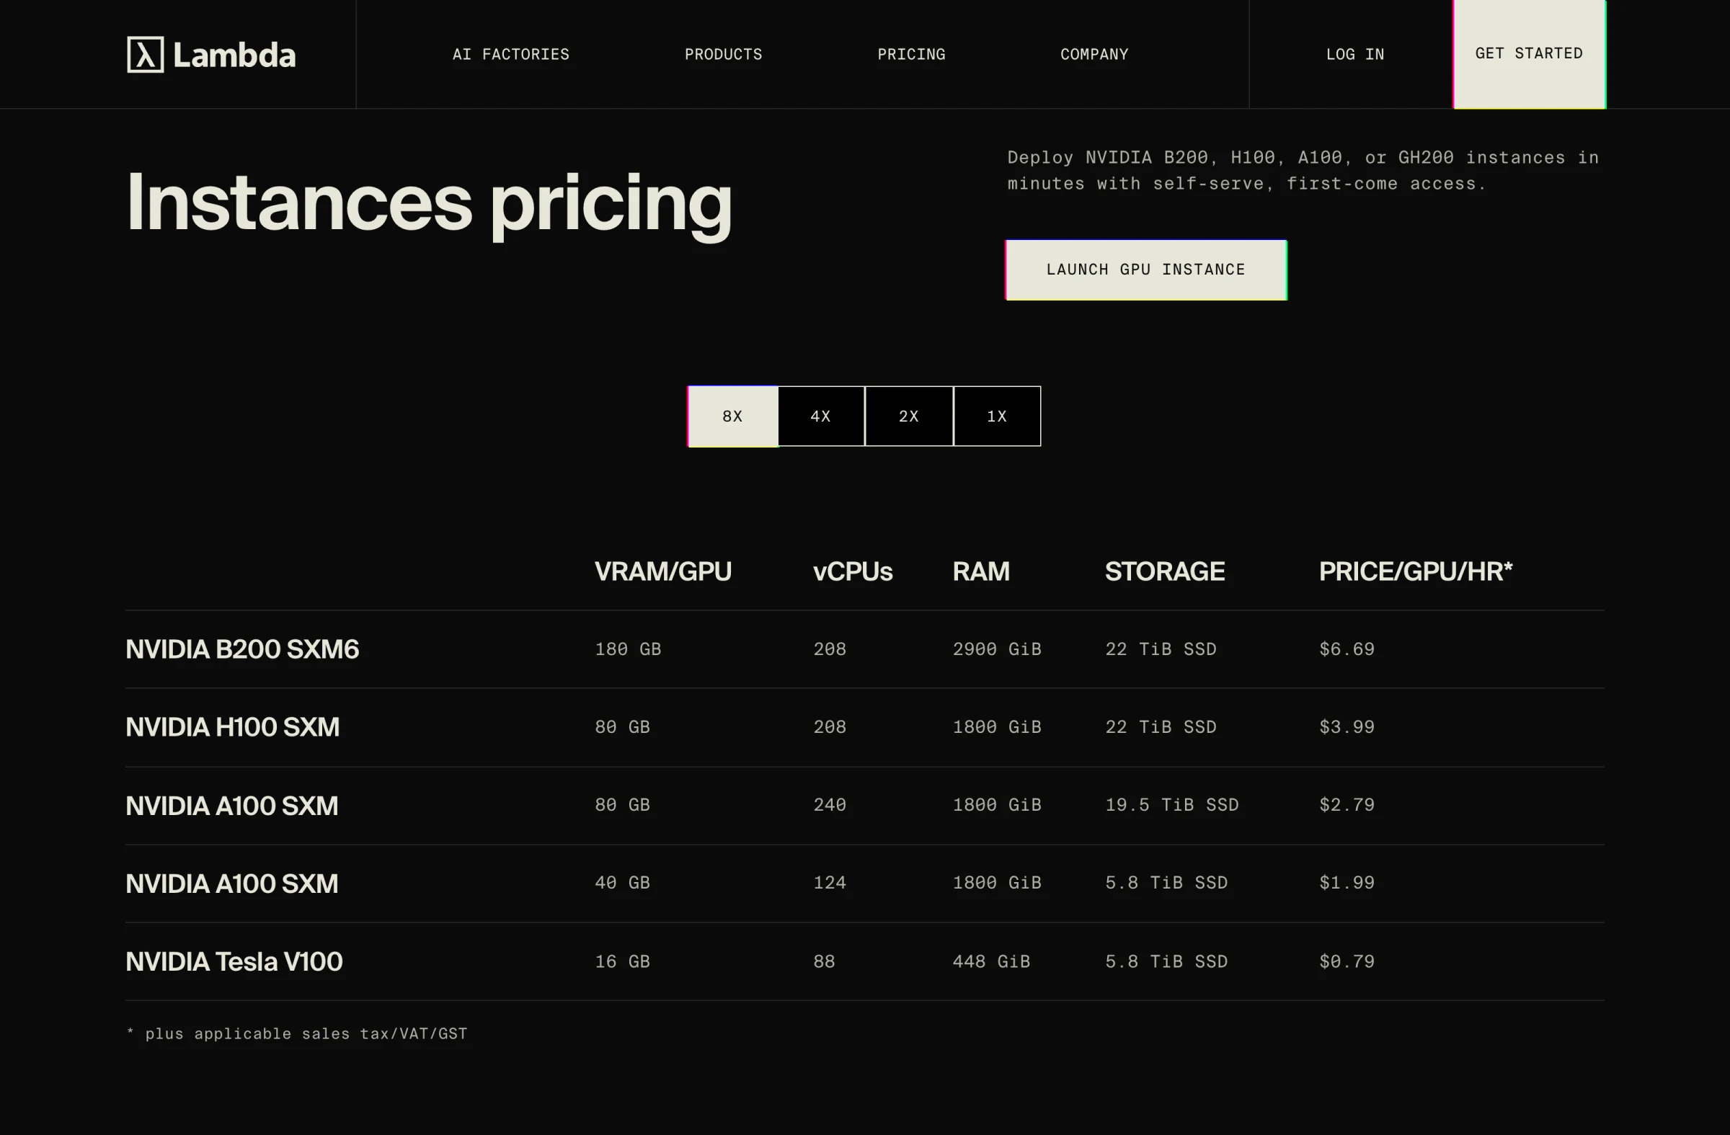Select the NVIDIA B200 SXM6 row name
Image resolution: width=1730 pixels, height=1135 pixels.
(242, 649)
